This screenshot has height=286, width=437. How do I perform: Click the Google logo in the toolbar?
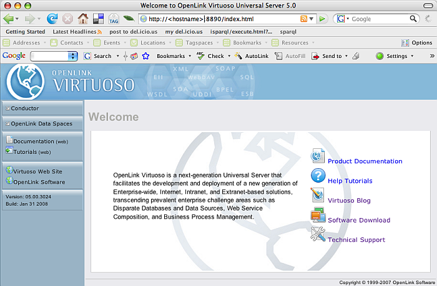[14, 56]
